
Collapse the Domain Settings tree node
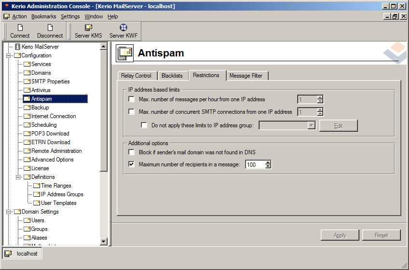(9, 212)
